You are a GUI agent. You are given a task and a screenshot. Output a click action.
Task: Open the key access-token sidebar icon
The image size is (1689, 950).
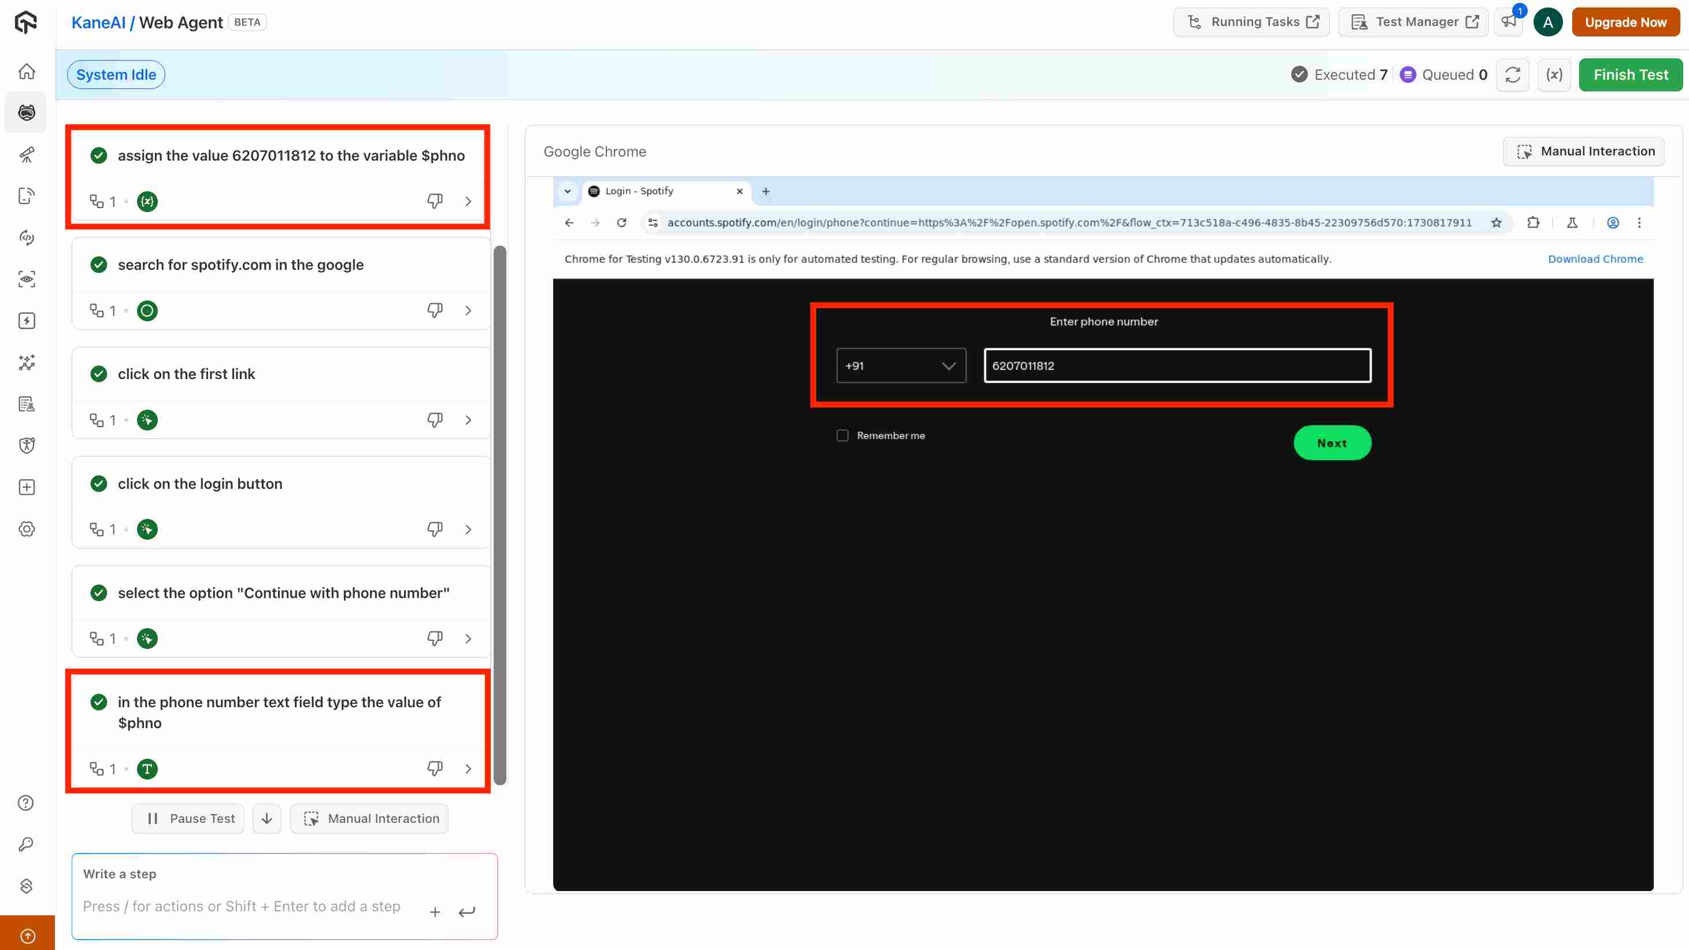click(26, 844)
